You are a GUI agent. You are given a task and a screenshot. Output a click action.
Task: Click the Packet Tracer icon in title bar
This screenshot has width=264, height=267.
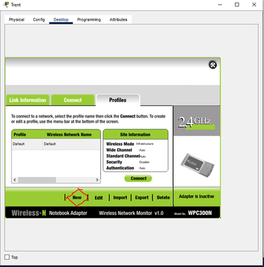click(x=7, y=5)
